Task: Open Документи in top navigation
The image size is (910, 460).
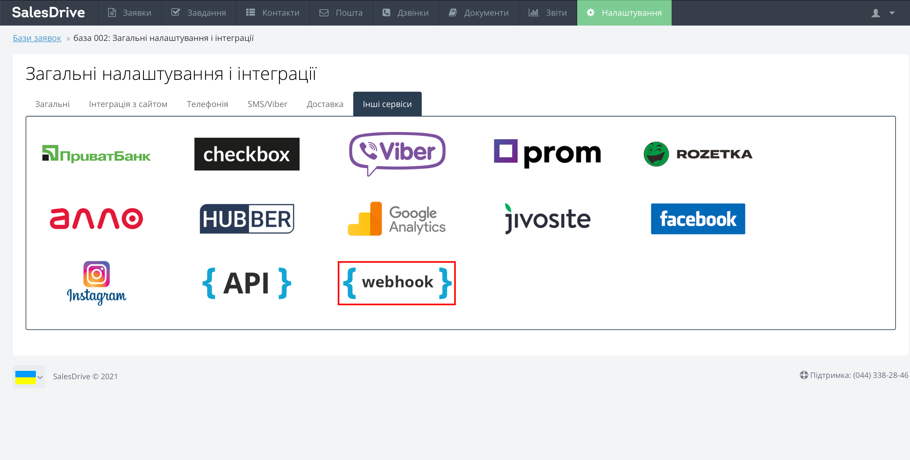Action: click(479, 13)
